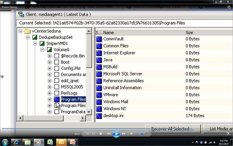Click the Reference Assemblies row icon

tap(99, 81)
